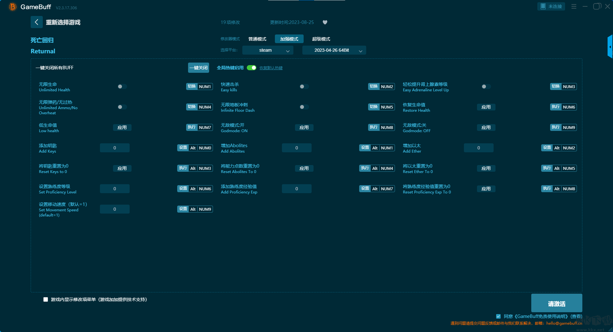Click the Add Keys value field

(115, 148)
